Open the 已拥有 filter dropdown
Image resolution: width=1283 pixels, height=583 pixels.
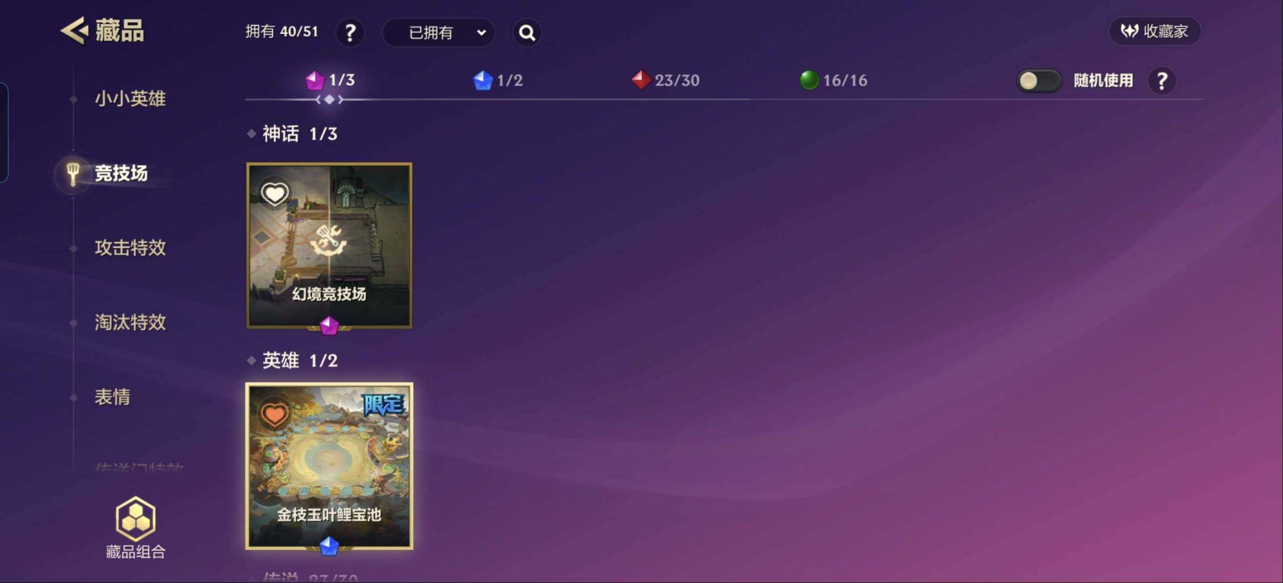(x=438, y=32)
